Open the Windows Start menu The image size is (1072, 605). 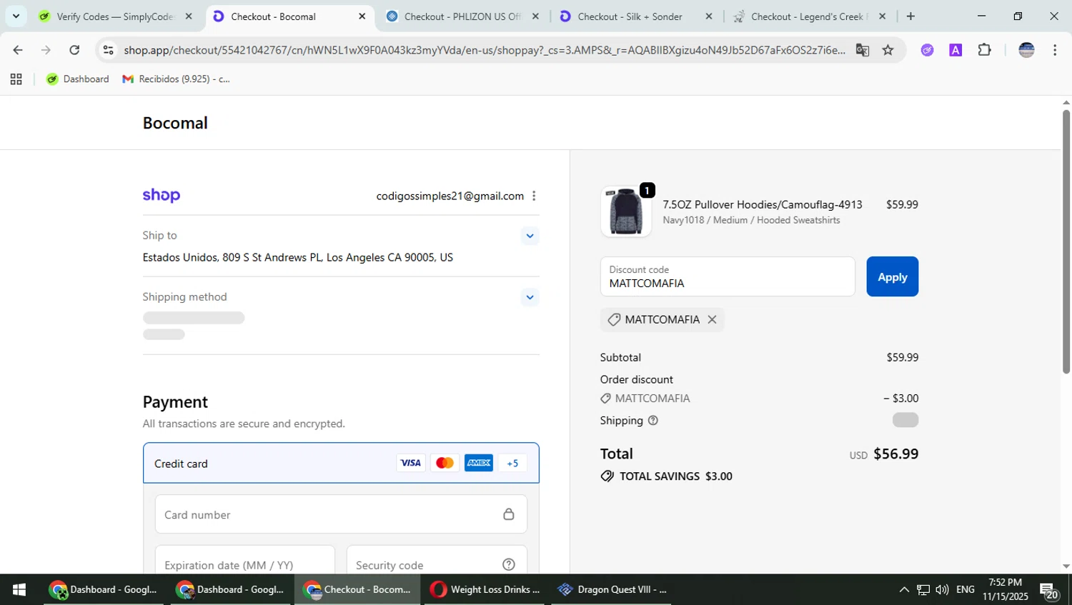[x=19, y=589]
